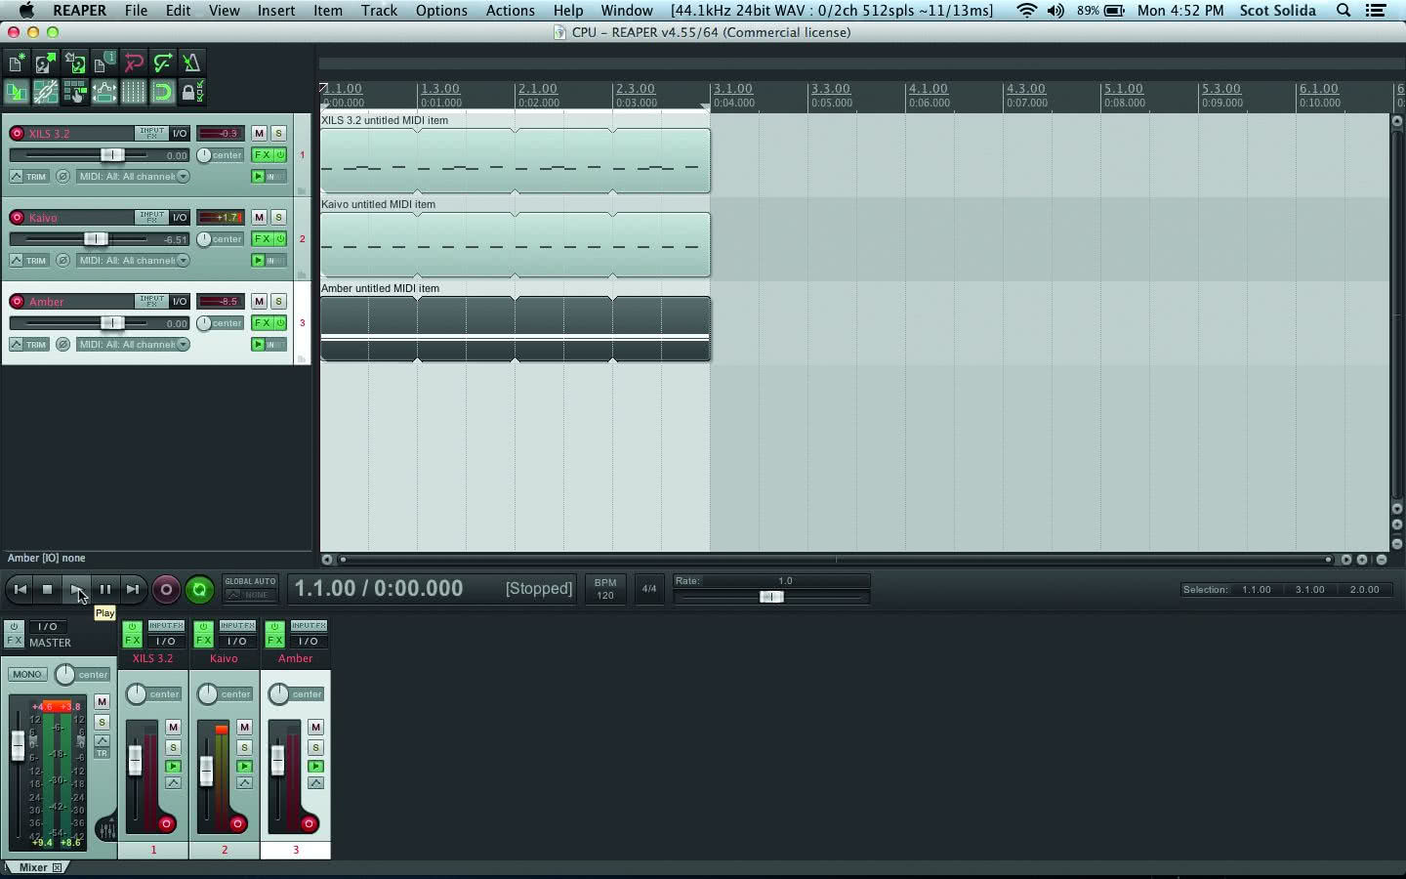1406x879 pixels.
Task: Go to the start of the project
Action: [x=20, y=589]
